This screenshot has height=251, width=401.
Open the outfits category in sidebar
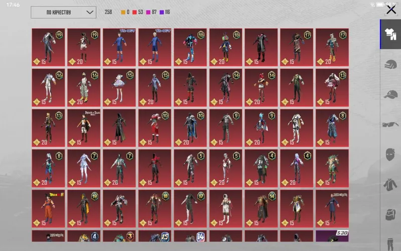pyautogui.click(x=390, y=34)
